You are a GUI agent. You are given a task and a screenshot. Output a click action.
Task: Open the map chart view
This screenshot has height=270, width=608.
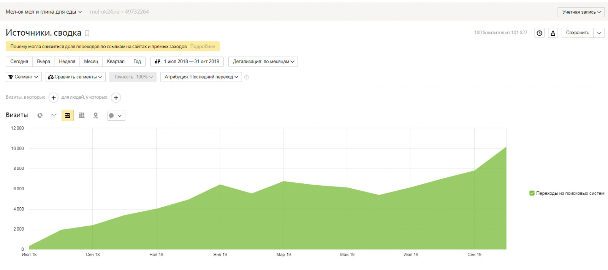[x=95, y=115]
